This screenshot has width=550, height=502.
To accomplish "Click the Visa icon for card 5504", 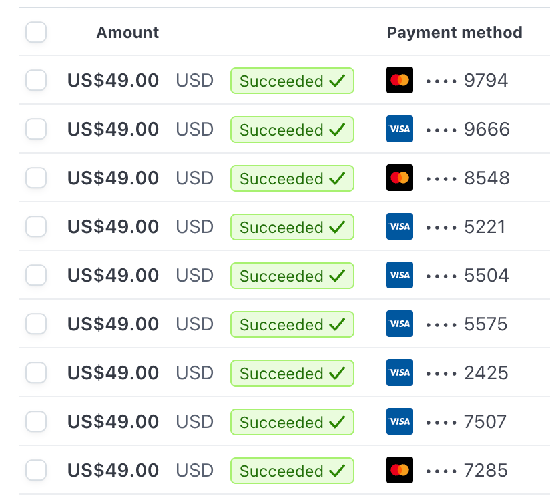I will (x=400, y=275).
